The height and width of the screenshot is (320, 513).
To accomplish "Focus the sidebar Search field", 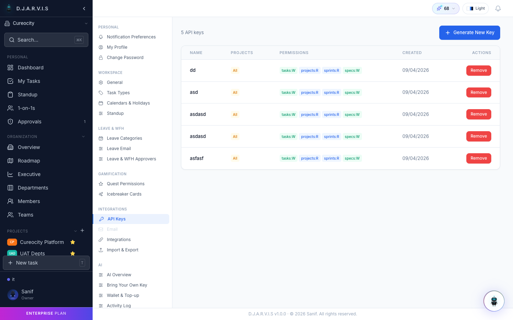I will coord(46,40).
